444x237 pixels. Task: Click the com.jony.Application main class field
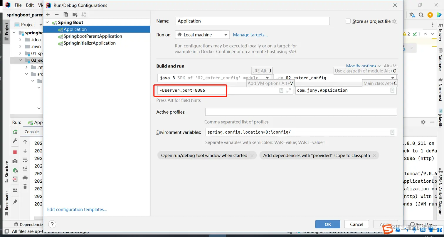click(x=346, y=90)
